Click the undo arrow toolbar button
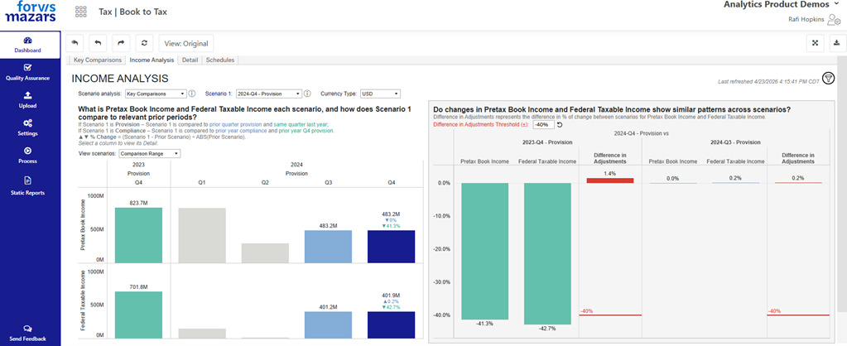Viewport: 847px width, 346px height. point(98,43)
